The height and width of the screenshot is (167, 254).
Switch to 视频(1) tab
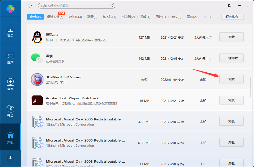pyautogui.click(x=145, y=17)
